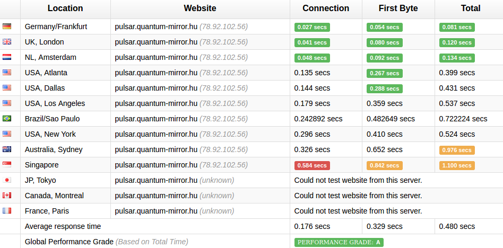The height and width of the screenshot is (248, 503).
Task: Click the France flag icon
Action: [7, 211]
